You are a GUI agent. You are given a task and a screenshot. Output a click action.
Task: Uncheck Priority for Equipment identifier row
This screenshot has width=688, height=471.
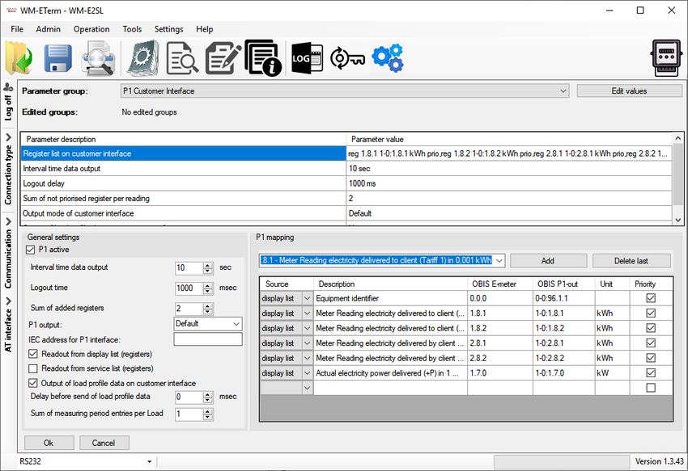[x=651, y=298]
